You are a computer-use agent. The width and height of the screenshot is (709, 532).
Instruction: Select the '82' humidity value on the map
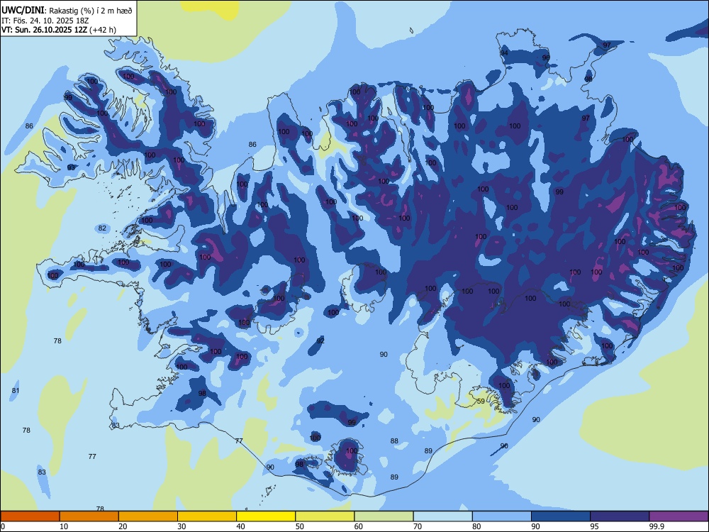coord(102,228)
